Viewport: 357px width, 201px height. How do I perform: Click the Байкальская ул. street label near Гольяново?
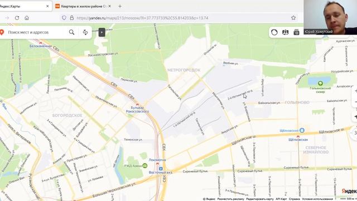click(x=269, y=103)
